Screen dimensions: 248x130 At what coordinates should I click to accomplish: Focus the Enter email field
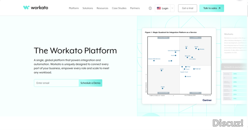pyautogui.click(x=56, y=83)
